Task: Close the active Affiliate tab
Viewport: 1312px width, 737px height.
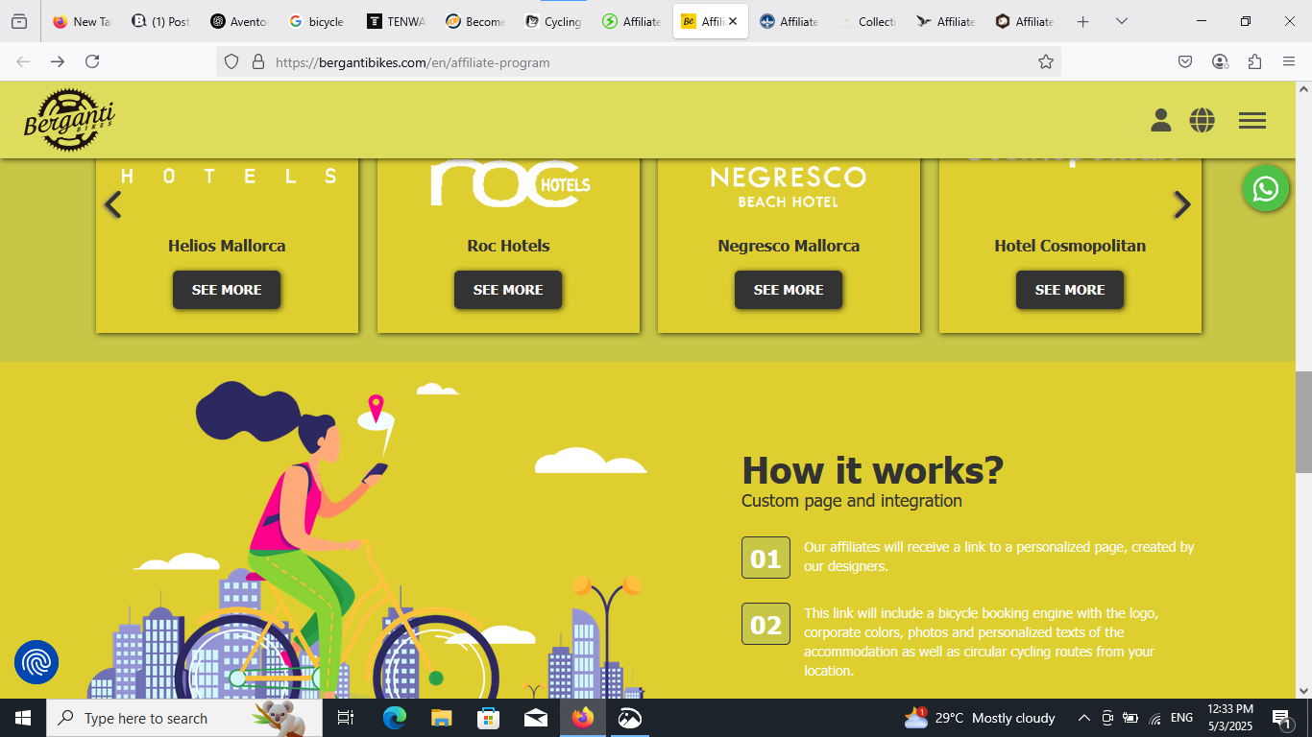Action: pos(733,21)
